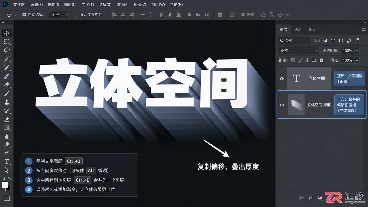Toggle lock transparent pixels
The height and width of the screenshot is (207, 368).
(x=293, y=60)
